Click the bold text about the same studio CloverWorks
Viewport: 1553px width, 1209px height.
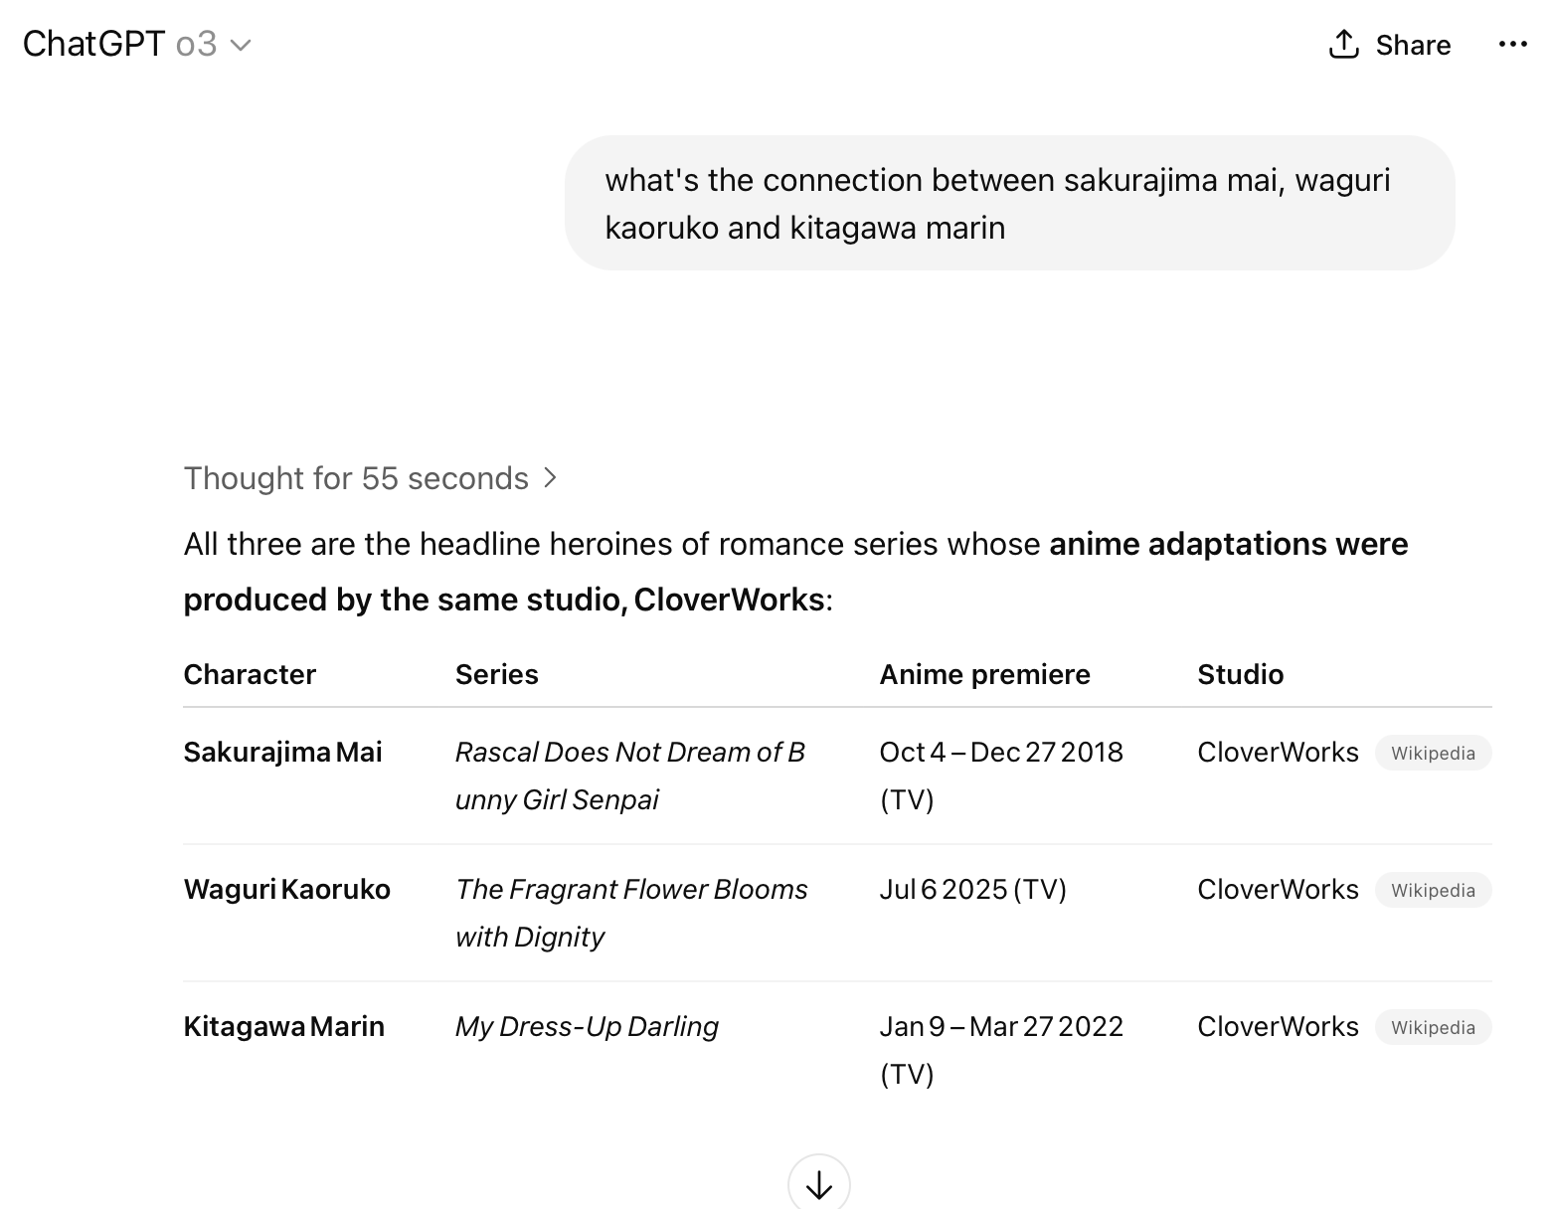tap(795, 572)
